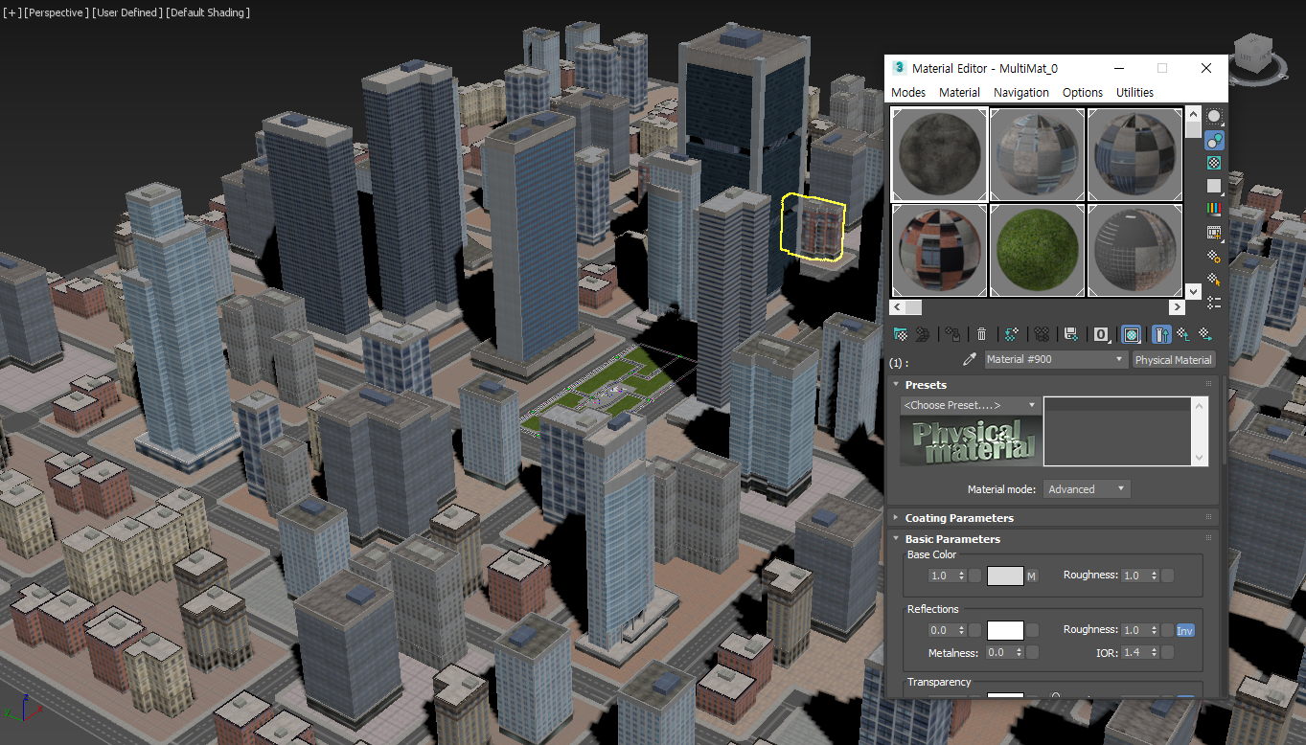Image resolution: width=1306 pixels, height=745 pixels.
Task: Toggle Show Shaded Material in Viewport
Action: [1132, 334]
